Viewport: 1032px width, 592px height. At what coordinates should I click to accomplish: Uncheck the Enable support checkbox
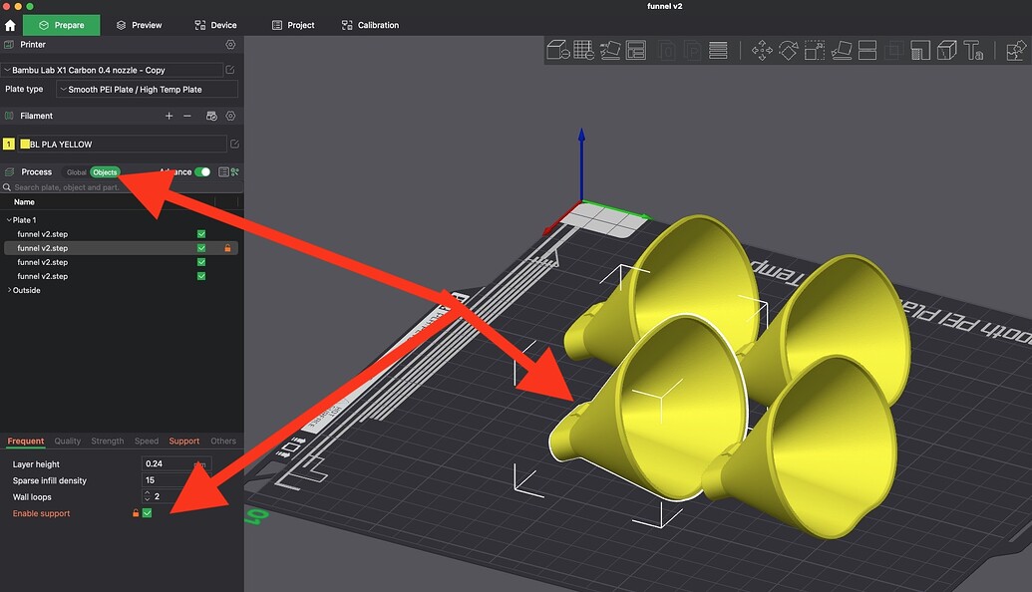tap(148, 513)
